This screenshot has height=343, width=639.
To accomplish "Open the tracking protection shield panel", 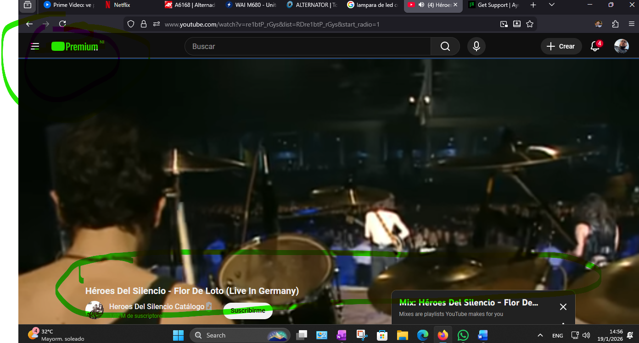I will (x=131, y=24).
